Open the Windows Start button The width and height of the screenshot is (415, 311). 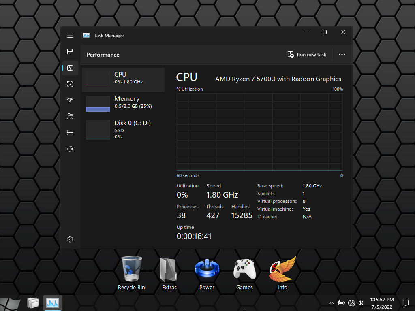click(10, 304)
